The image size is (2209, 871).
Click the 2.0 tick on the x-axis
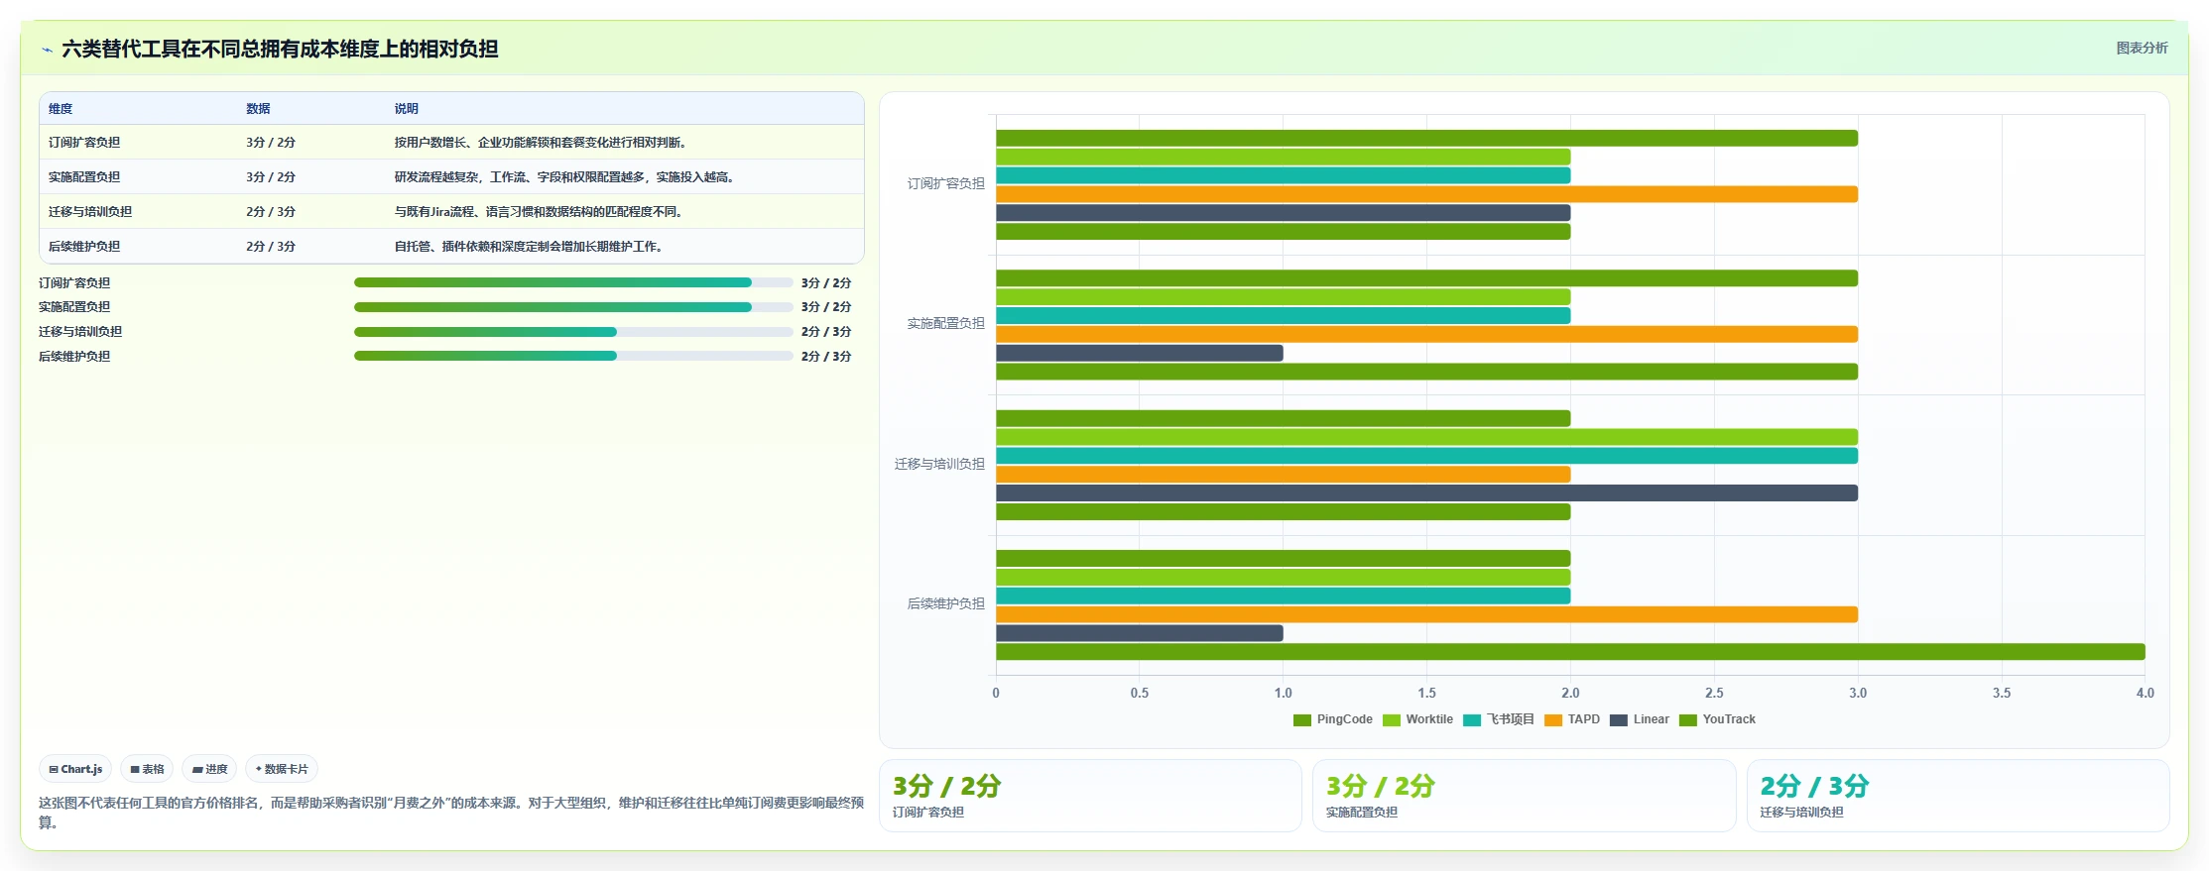(x=1570, y=694)
